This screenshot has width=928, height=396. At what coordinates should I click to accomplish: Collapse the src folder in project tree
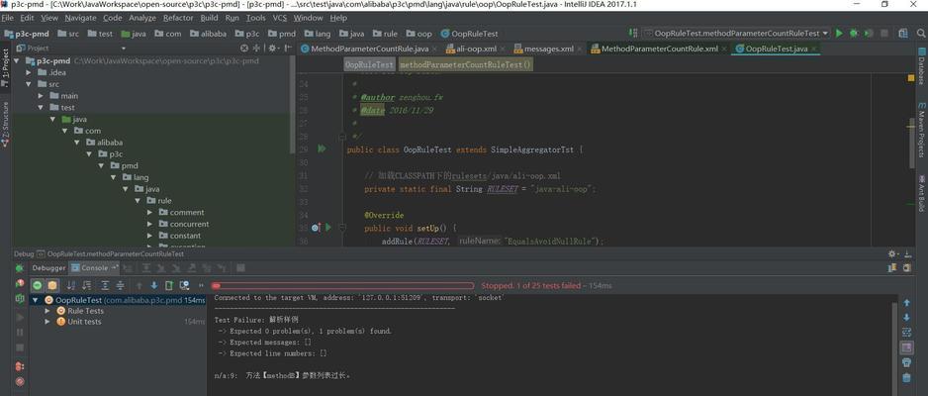[x=29, y=84]
